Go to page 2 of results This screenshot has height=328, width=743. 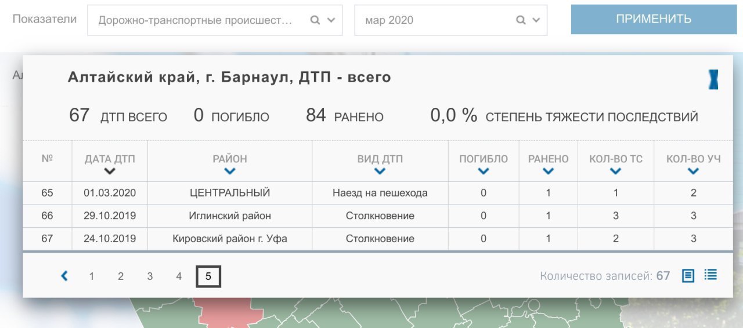[121, 277]
